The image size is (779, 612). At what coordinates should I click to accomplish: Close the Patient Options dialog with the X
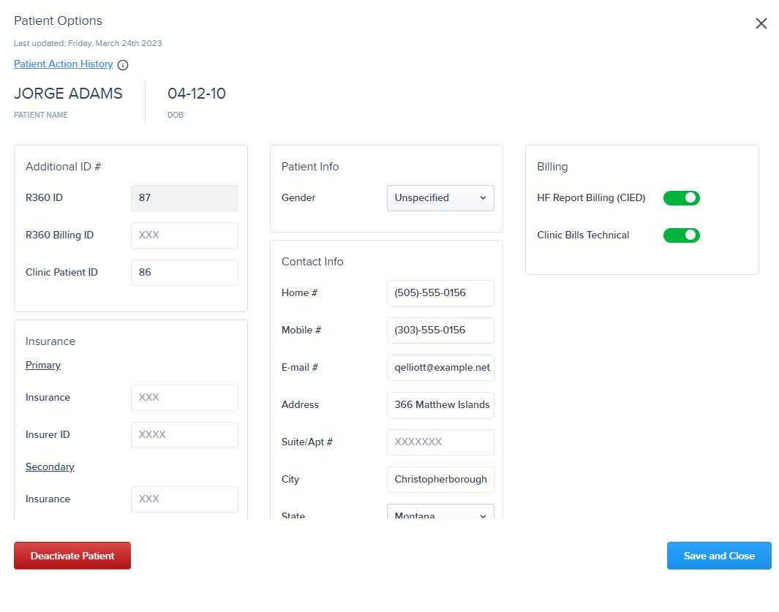click(x=761, y=23)
